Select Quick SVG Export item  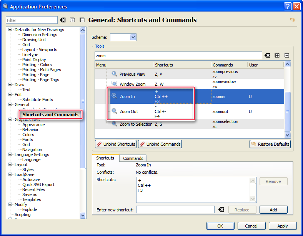coord(38,184)
